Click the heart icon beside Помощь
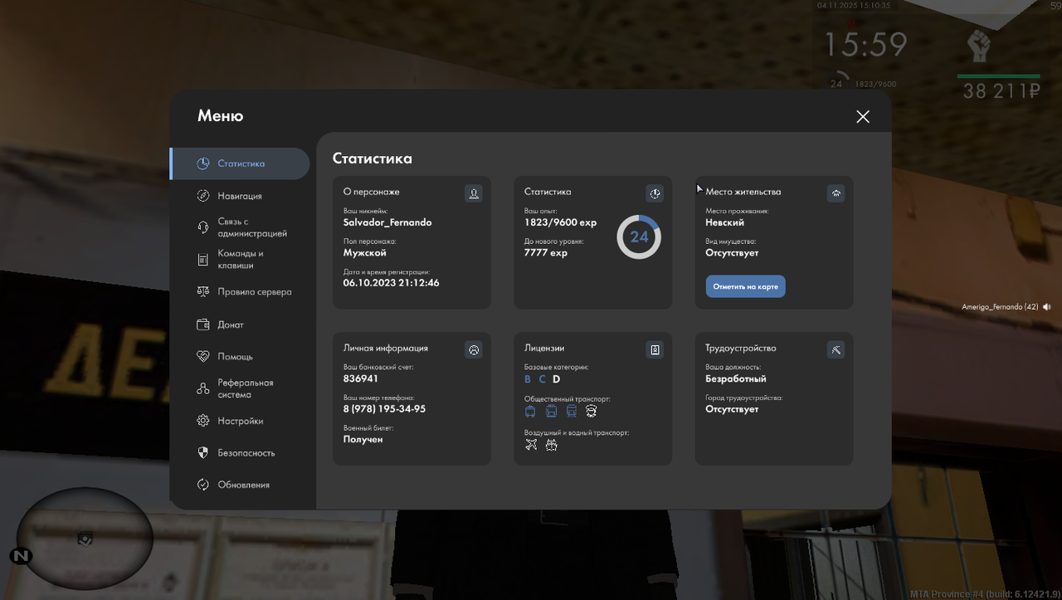 pyautogui.click(x=203, y=356)
